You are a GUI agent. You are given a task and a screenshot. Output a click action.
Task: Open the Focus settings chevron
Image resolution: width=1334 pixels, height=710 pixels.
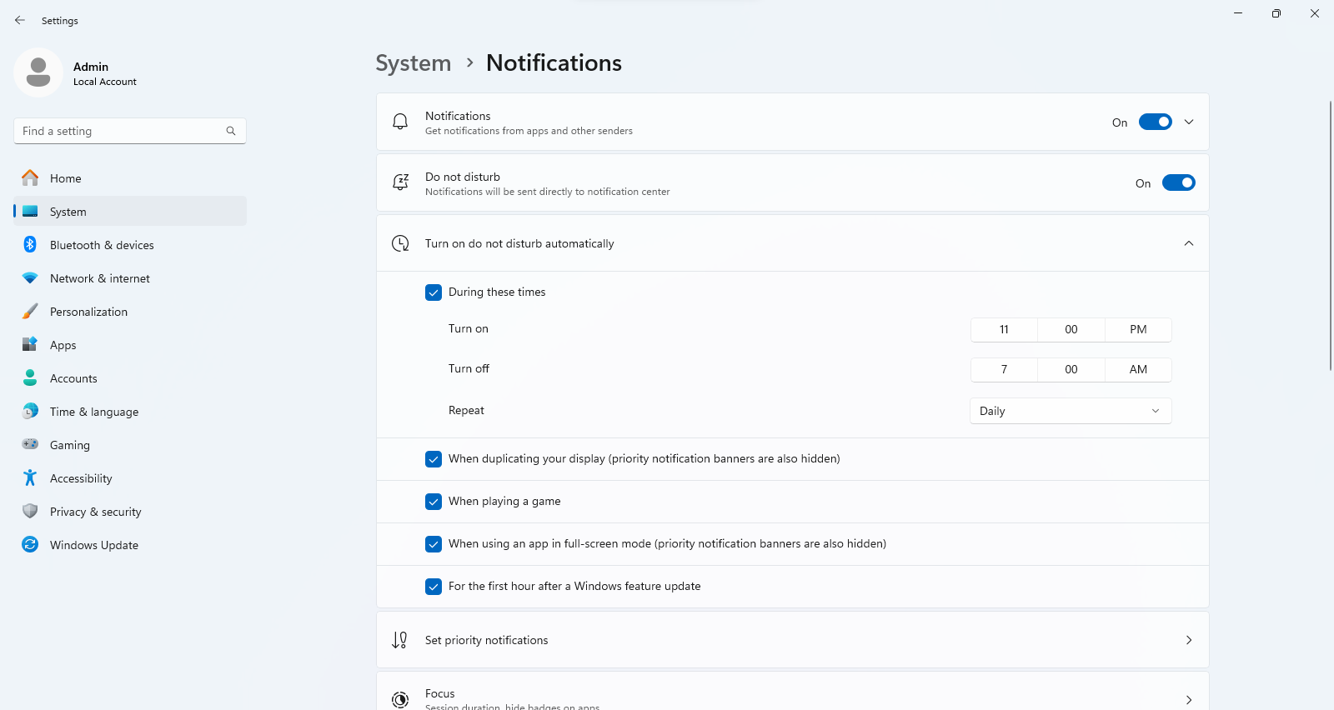click(x=1189, y=700)
